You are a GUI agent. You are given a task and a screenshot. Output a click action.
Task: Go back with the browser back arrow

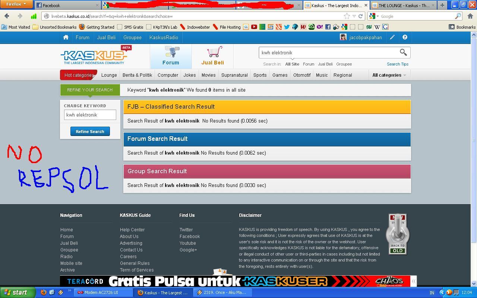[x=7, y=16]
